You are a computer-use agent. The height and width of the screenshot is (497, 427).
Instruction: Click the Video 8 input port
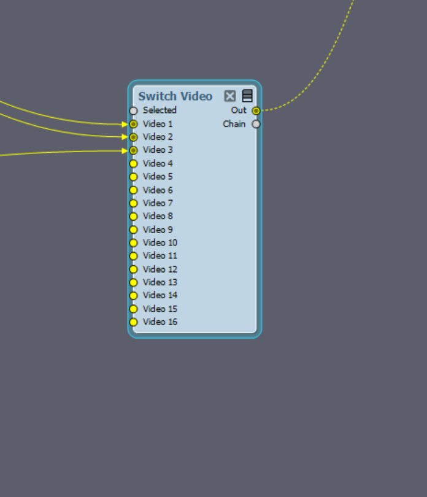[x=134, y=217]
